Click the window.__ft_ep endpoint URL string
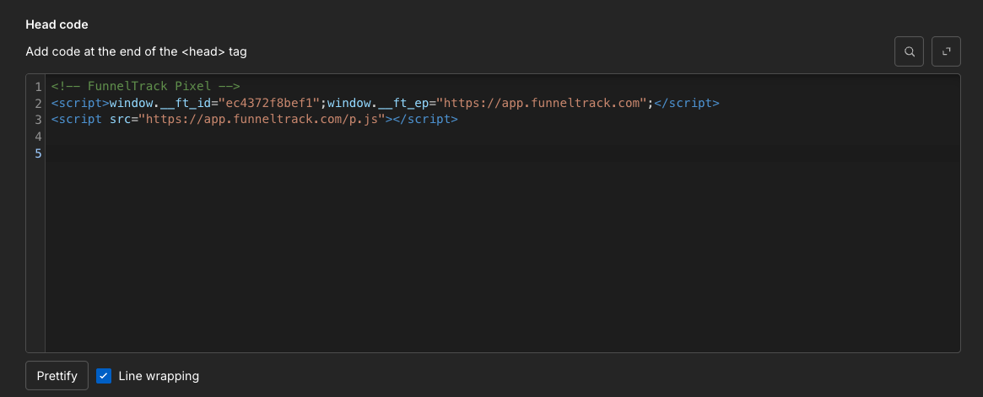Image resolution: width=983 pixels, height=397 pixels. 543,103
